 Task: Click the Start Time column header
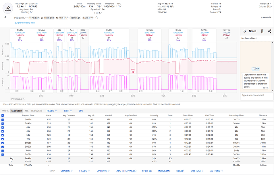188,115
